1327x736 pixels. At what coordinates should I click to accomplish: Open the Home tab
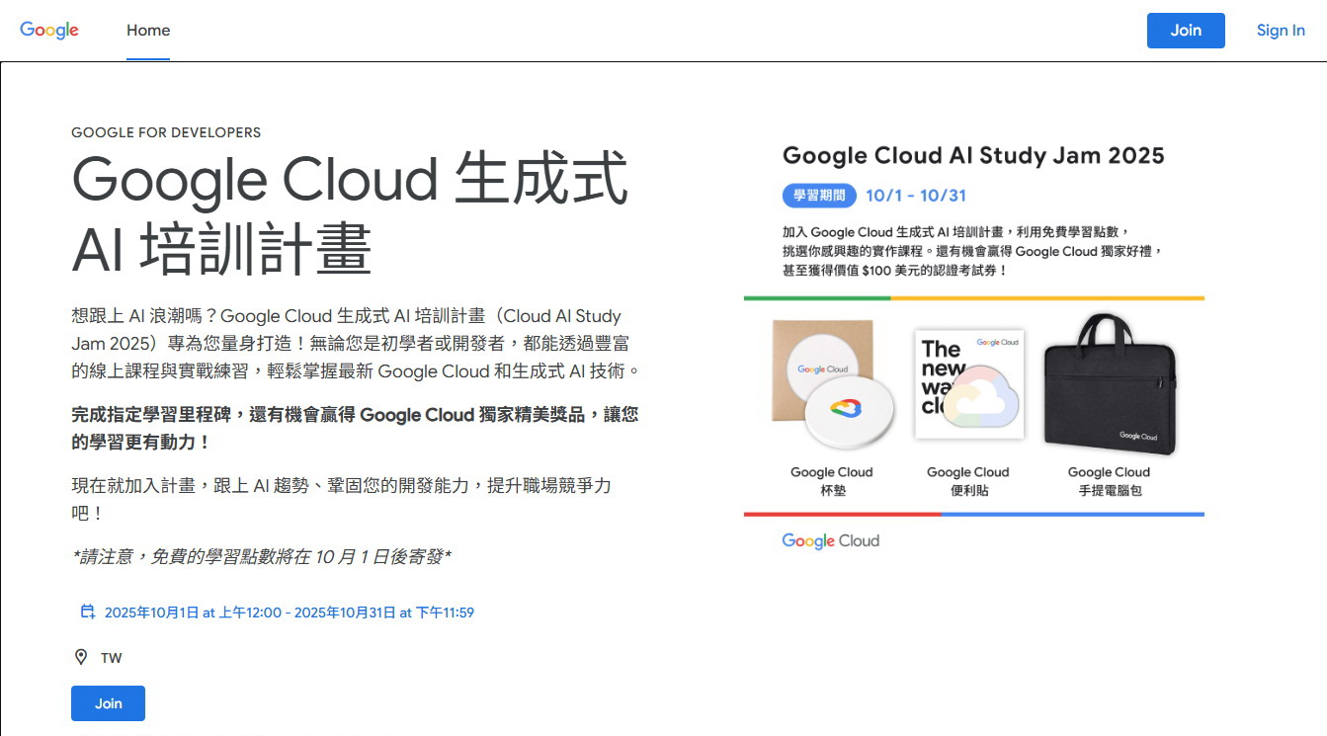[x=148, y=31]
